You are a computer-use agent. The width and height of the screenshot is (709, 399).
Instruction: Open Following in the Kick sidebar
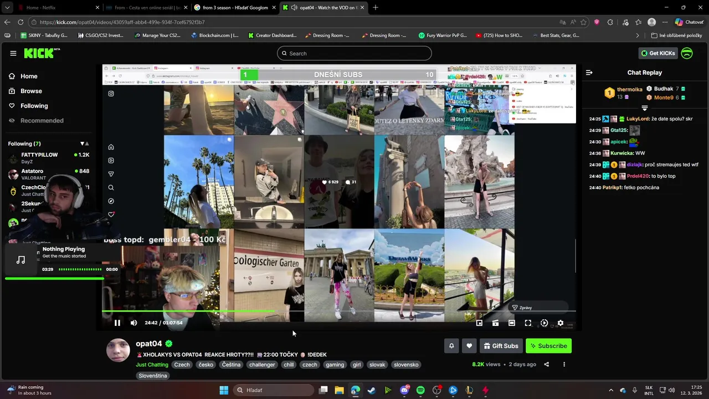34,106
